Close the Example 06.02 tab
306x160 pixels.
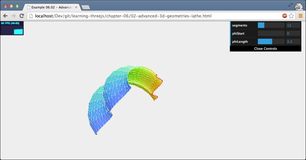coord(76,7)
